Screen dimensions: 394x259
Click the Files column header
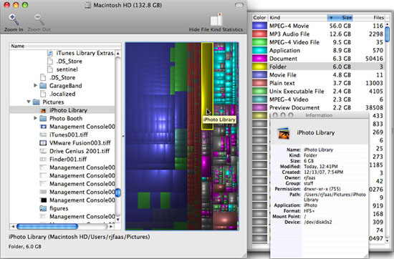369,18
